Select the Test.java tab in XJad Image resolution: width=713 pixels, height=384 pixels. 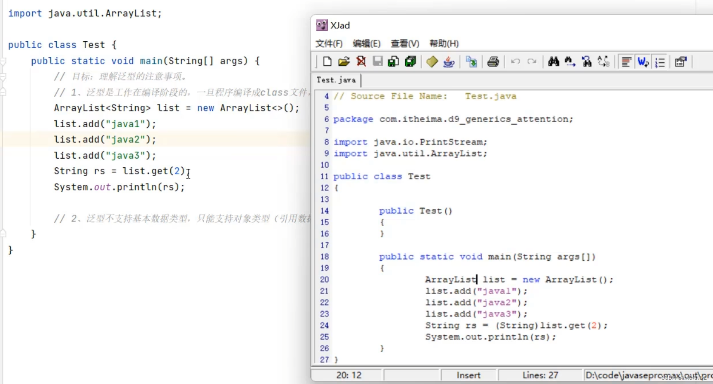click(x=336, y=80)
